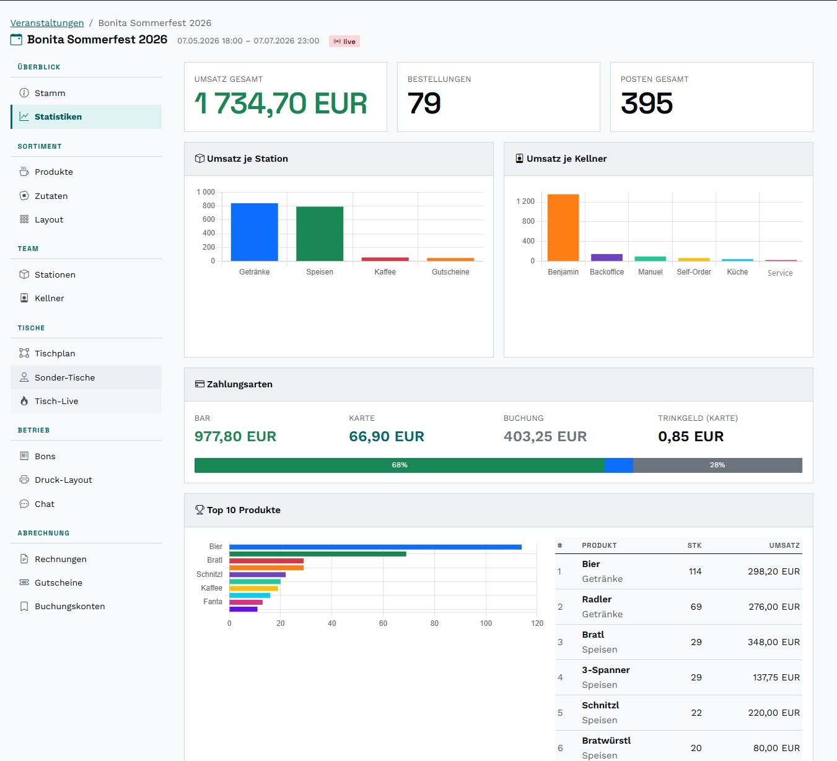The width and height of the screenshot is (837, 761).
Task: Click the Tisch-Live flame icon
Action: pos(24,401)
